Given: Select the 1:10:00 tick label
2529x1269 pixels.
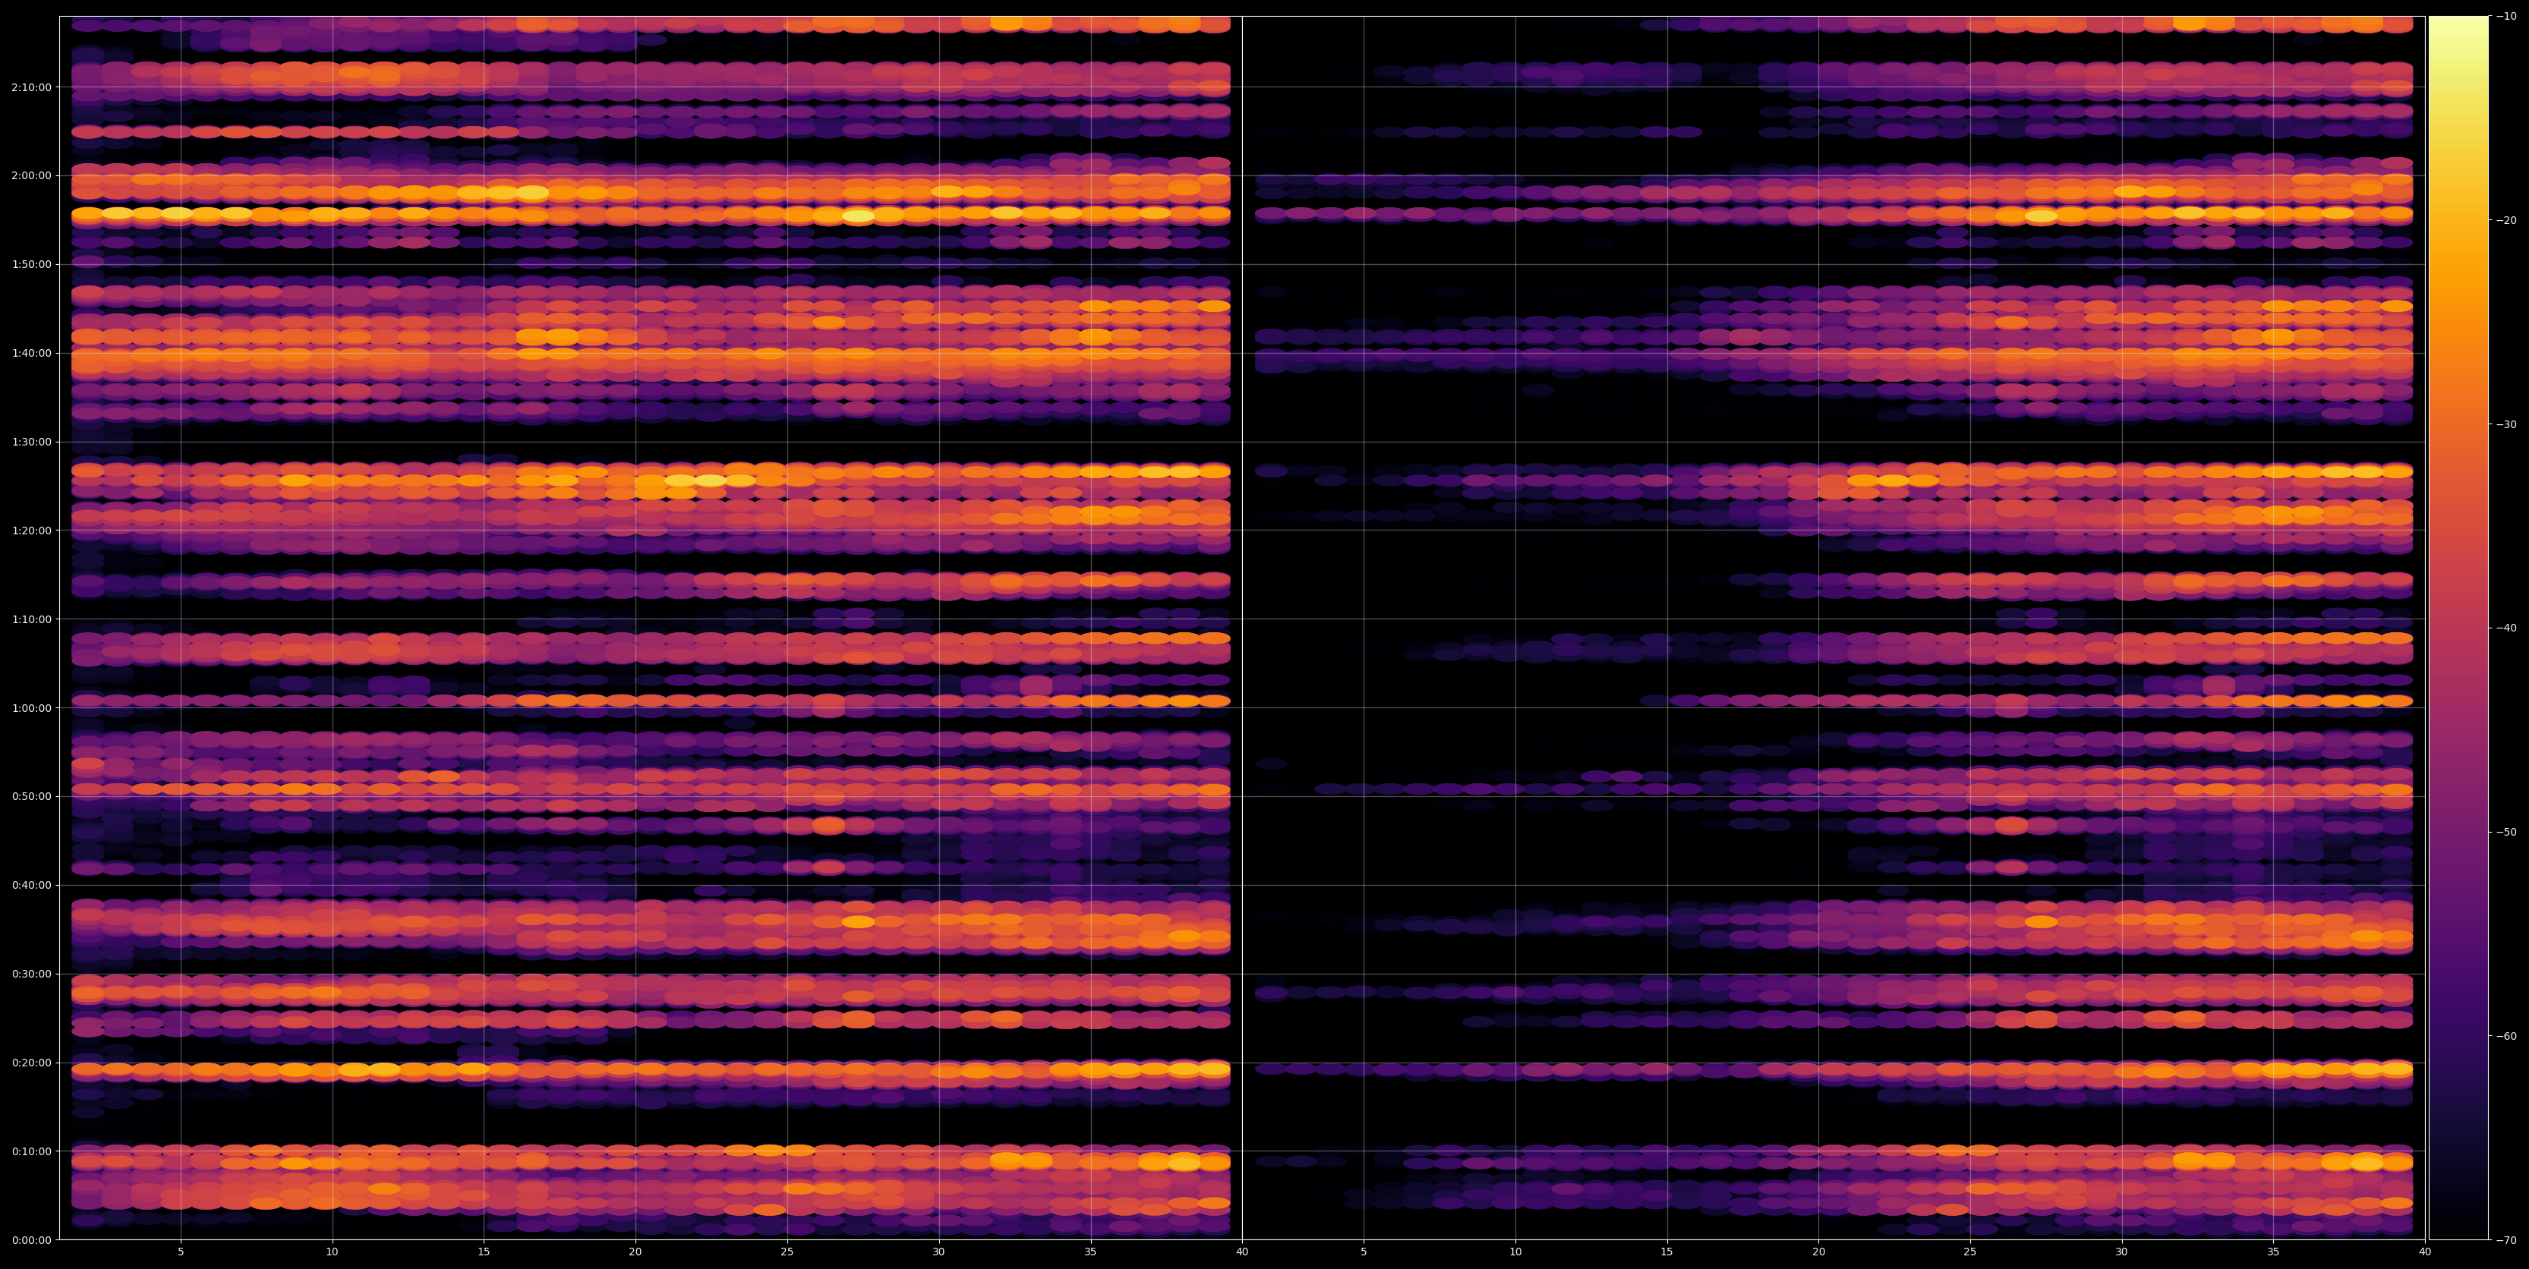Looking at the screenshot, I should click(x=31, y=619).
